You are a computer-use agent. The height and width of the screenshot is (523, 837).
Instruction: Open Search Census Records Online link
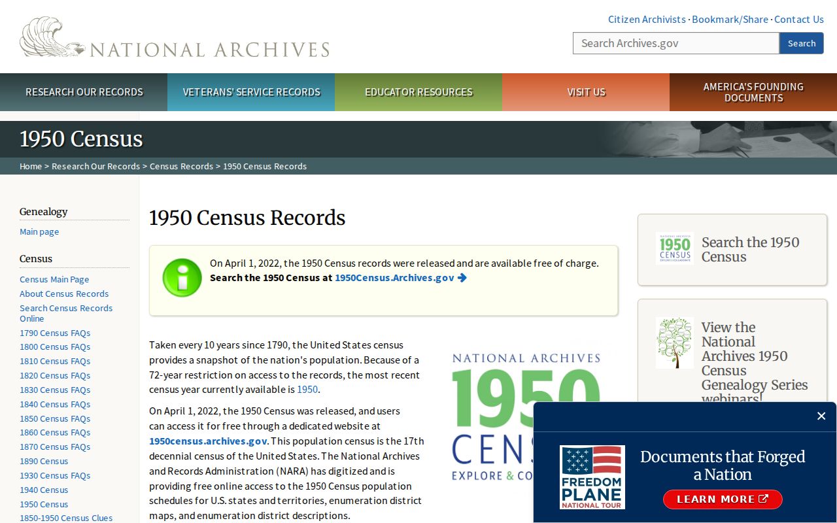coord(66,313)
